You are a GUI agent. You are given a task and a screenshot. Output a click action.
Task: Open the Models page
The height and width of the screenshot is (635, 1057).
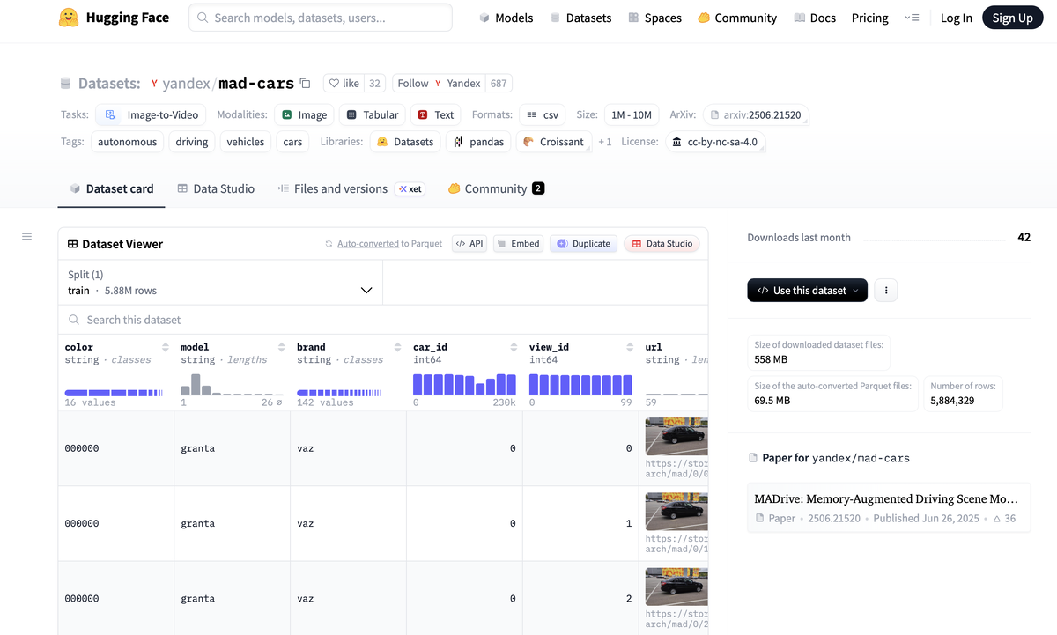point(506,18)
